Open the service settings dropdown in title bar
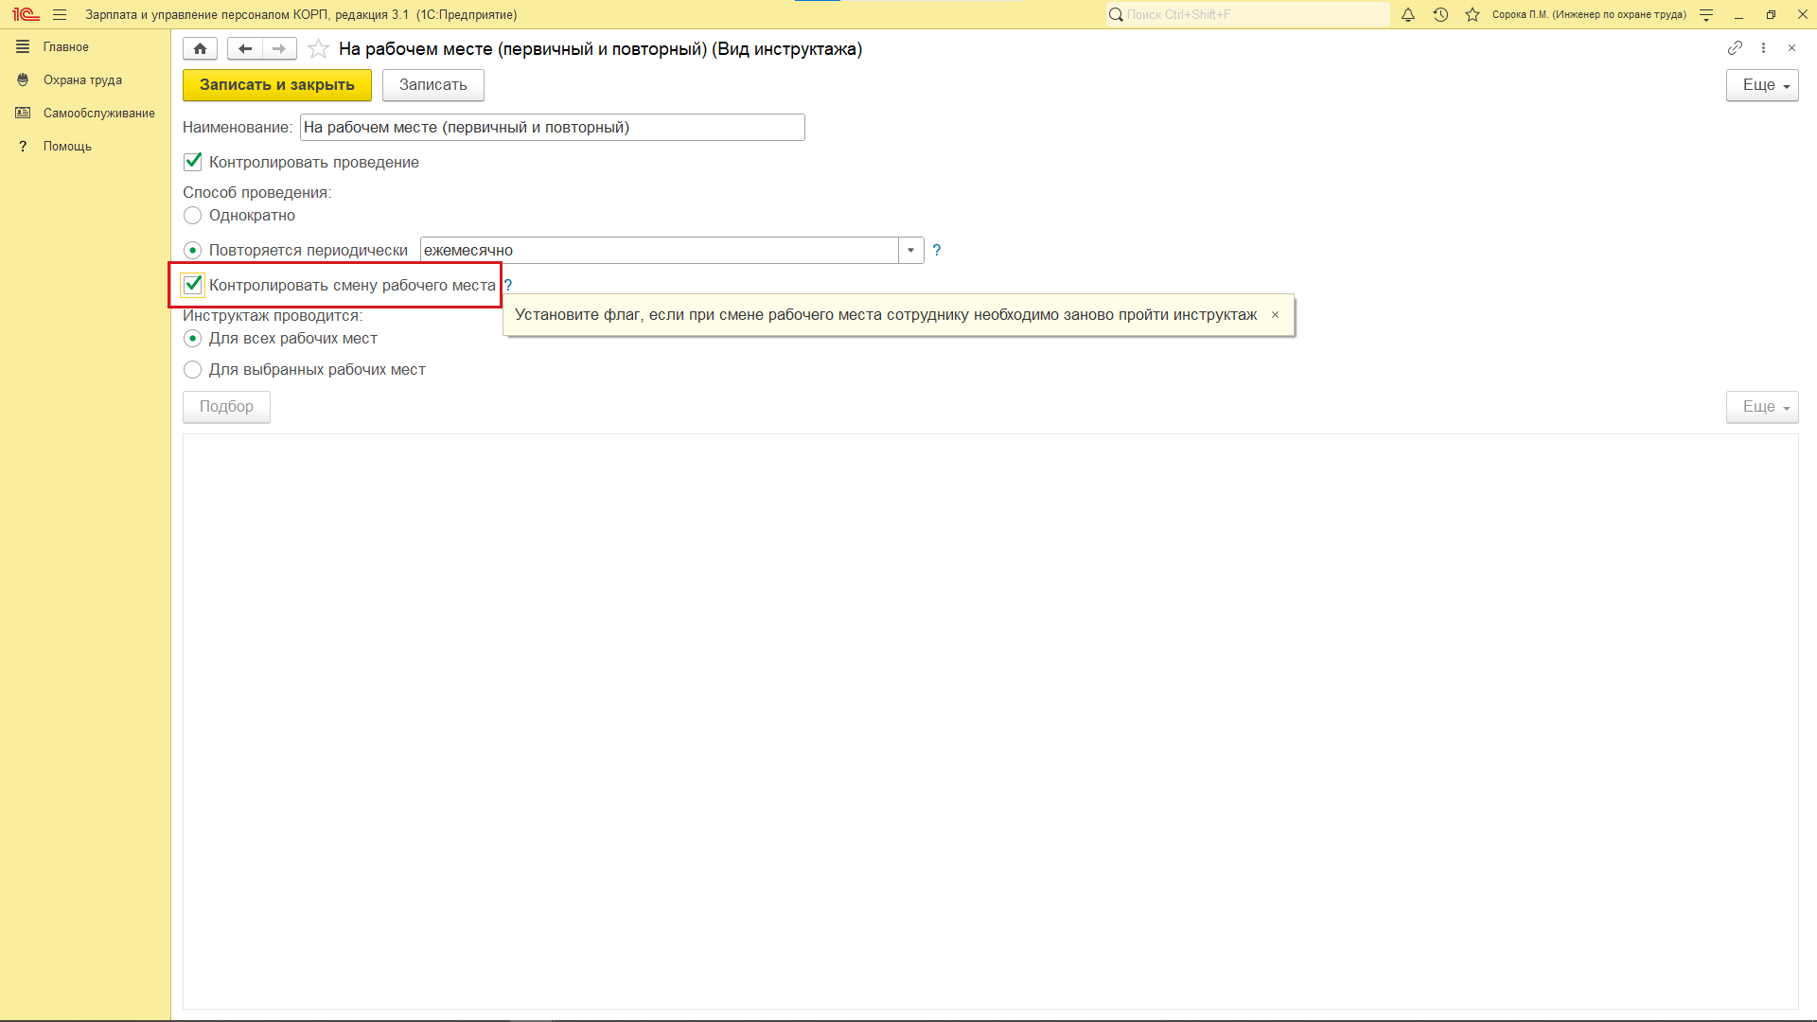 tap(1706, 15)
